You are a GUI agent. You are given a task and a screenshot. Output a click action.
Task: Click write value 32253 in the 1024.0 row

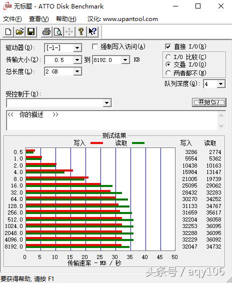coord(190,226)
